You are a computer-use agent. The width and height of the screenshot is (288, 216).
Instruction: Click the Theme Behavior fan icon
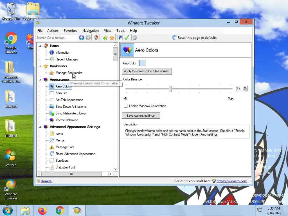point(52,120)
